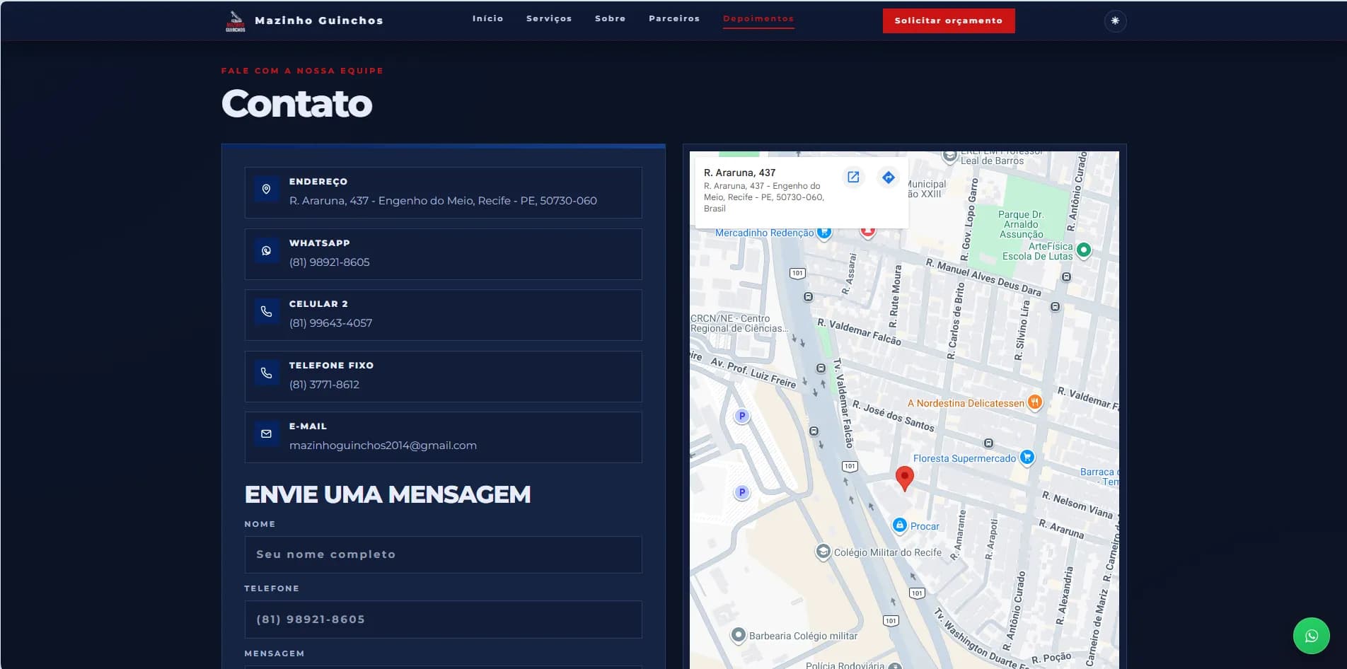Click the bus stop icon on R. José dos Santos

click(x=988, y=443)
